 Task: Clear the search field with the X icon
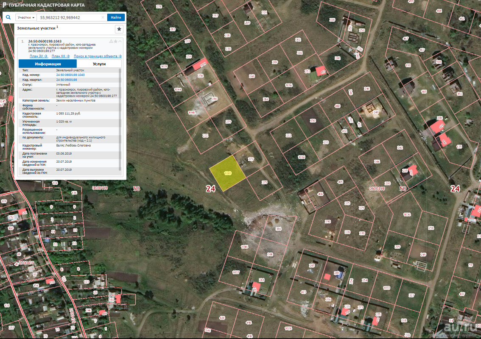coord(103,17)
